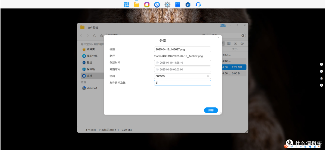Open the chat bubble icon on right edge
This screenshot has height=150, width=325.
[321, 71]
